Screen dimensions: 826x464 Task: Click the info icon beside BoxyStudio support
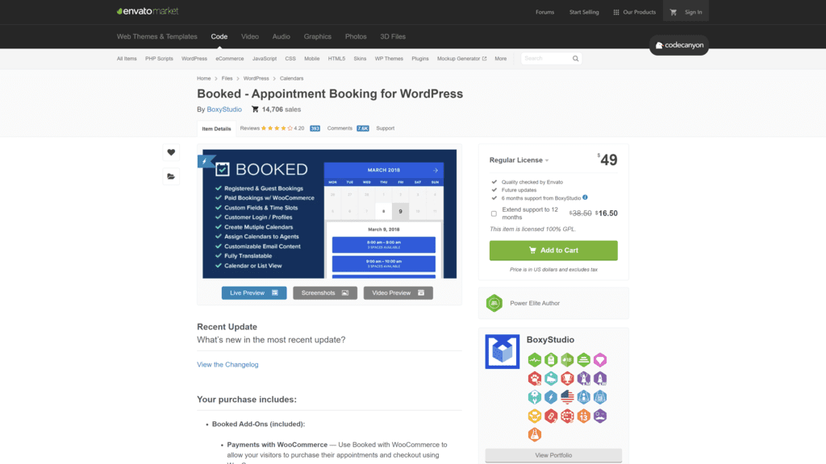pyautogui.click(x=586, y=198)
